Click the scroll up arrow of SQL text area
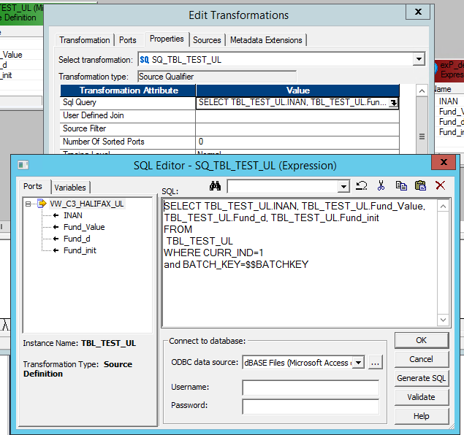The width and height of the screenshot is (464, 435). (x=443, y=207)
